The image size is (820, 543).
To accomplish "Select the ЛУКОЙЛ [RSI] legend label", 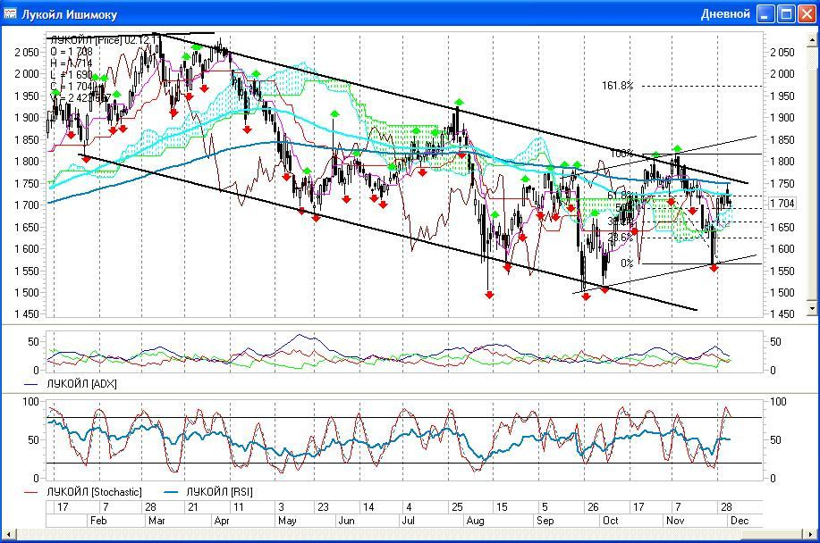I will tap(217, 492).
